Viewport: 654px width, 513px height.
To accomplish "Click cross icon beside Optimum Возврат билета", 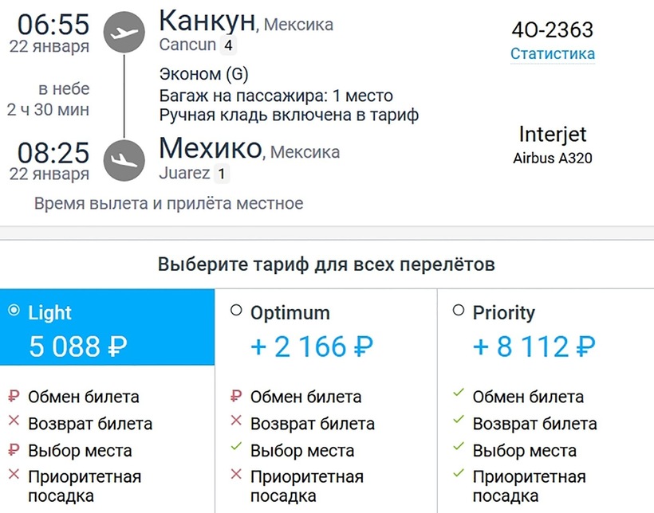I will pos(235,423).
